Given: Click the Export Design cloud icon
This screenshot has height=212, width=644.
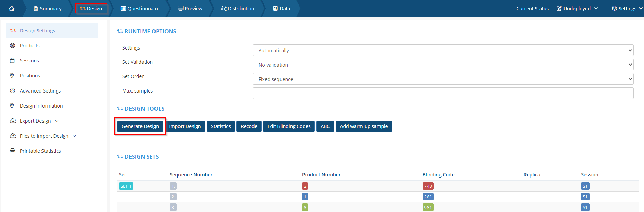Looking at the screenshot, I should click(13, 121).
